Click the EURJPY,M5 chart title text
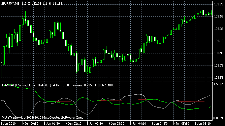225x126 pixels. tap(11, 4)
